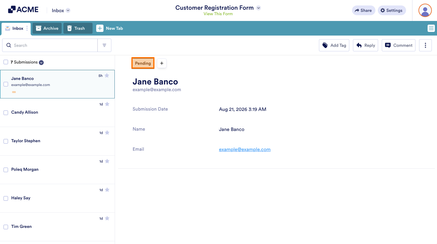Click the ACME logo
The width and height of the screenshot is (437, 244).
pyautogui.click(x=23, y=10)
